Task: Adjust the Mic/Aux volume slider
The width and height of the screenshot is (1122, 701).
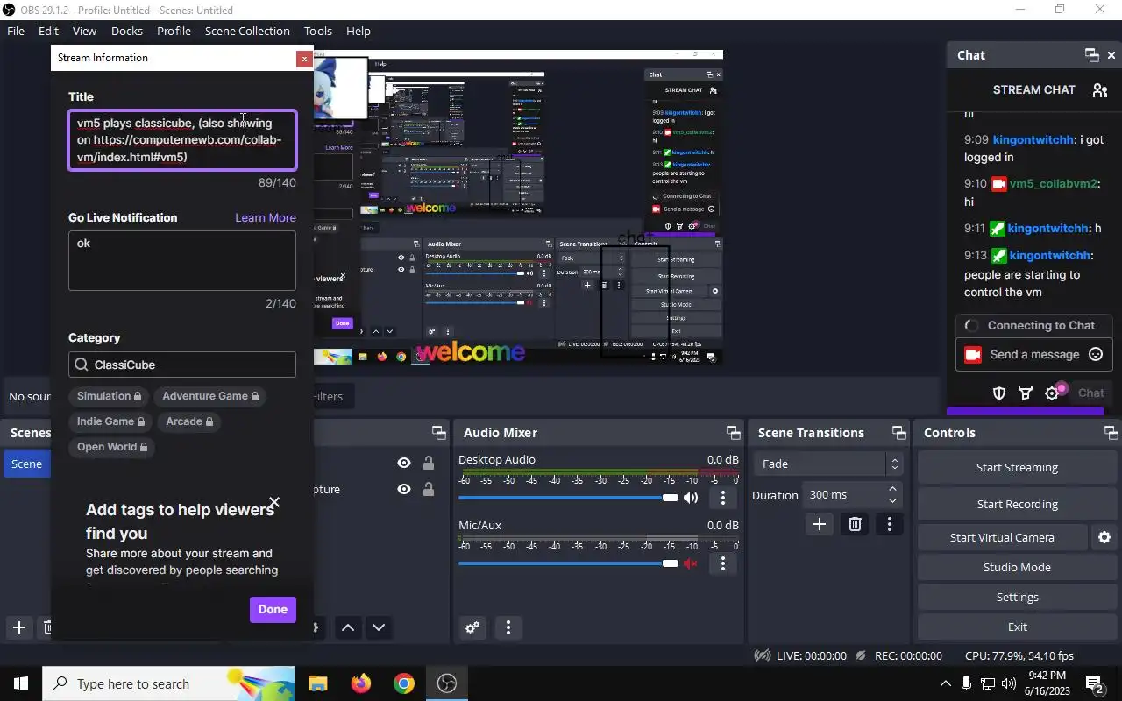Action: (568, 563)
